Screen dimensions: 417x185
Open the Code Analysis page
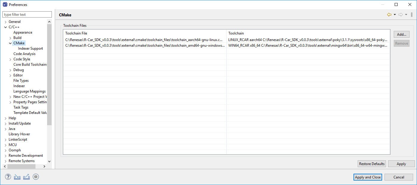(x=24, y=54)
